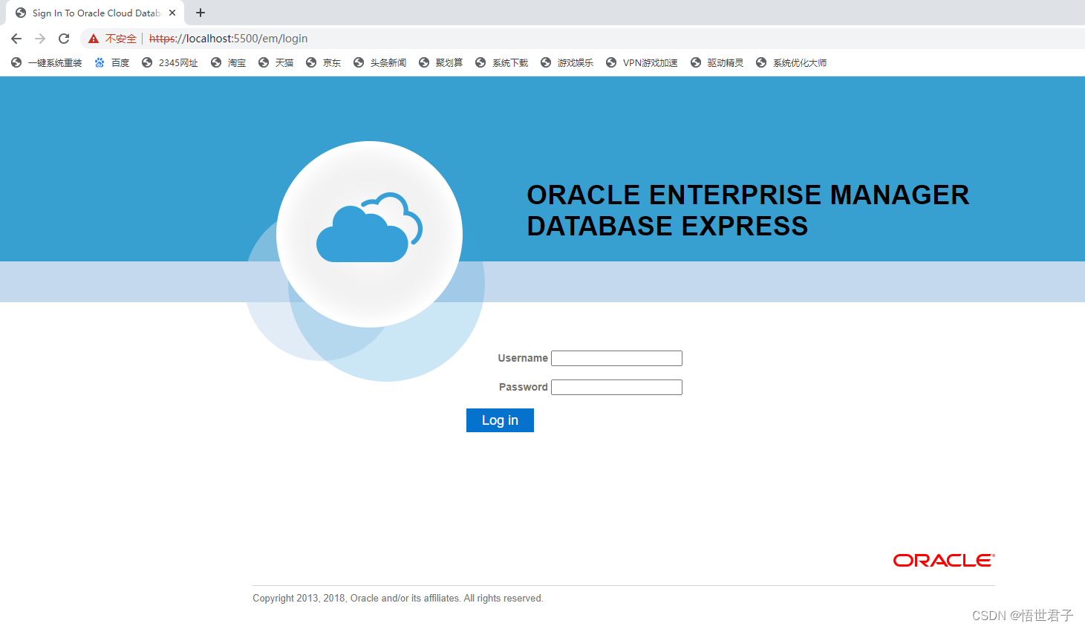Click the browser Back arrow
This screenshot has height=629, width=1085.
(x=16, y=39)
